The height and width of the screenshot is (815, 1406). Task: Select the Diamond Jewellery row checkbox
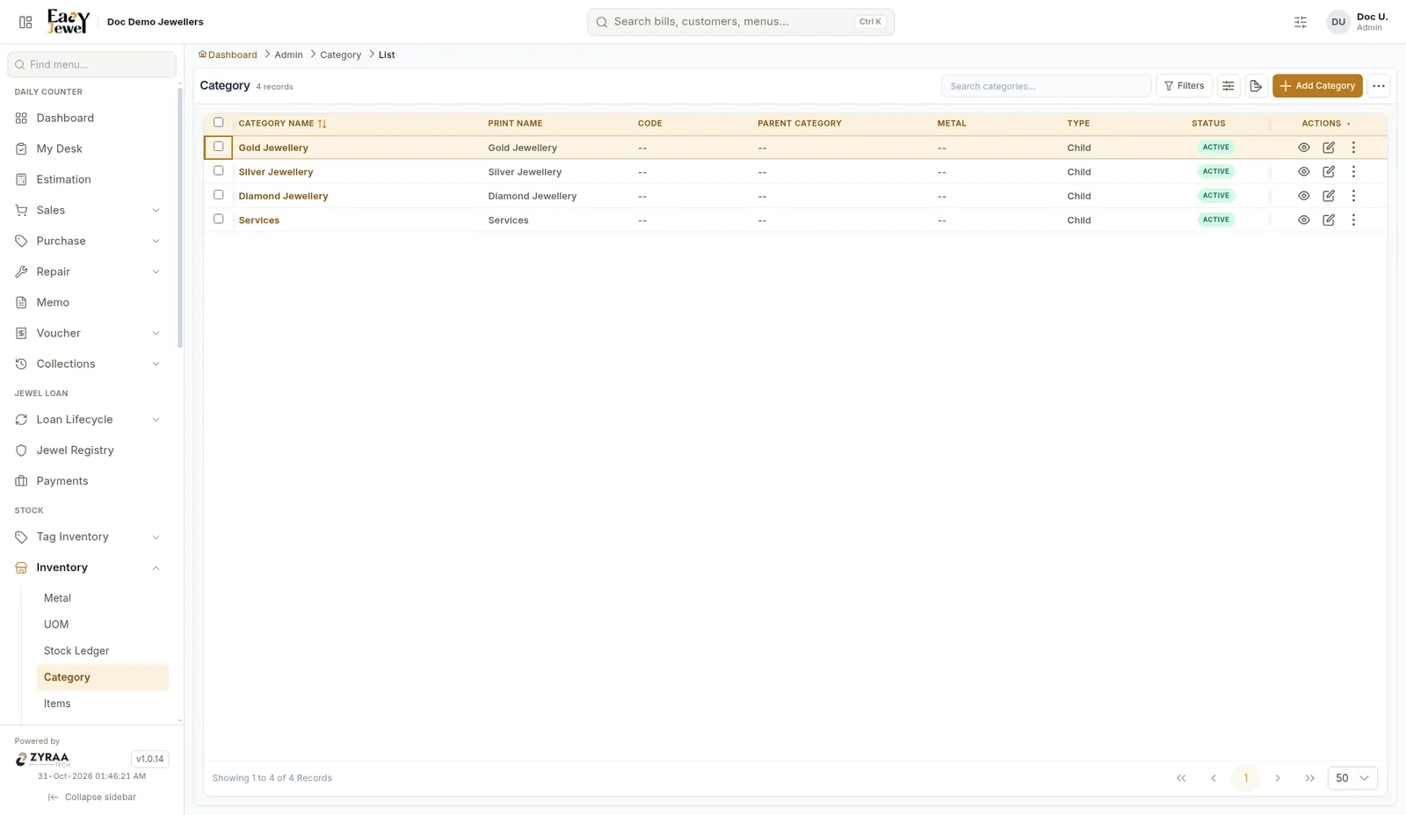point(219,195)
